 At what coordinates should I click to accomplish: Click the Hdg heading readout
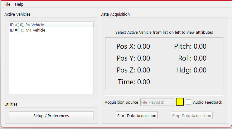(191, 70)
